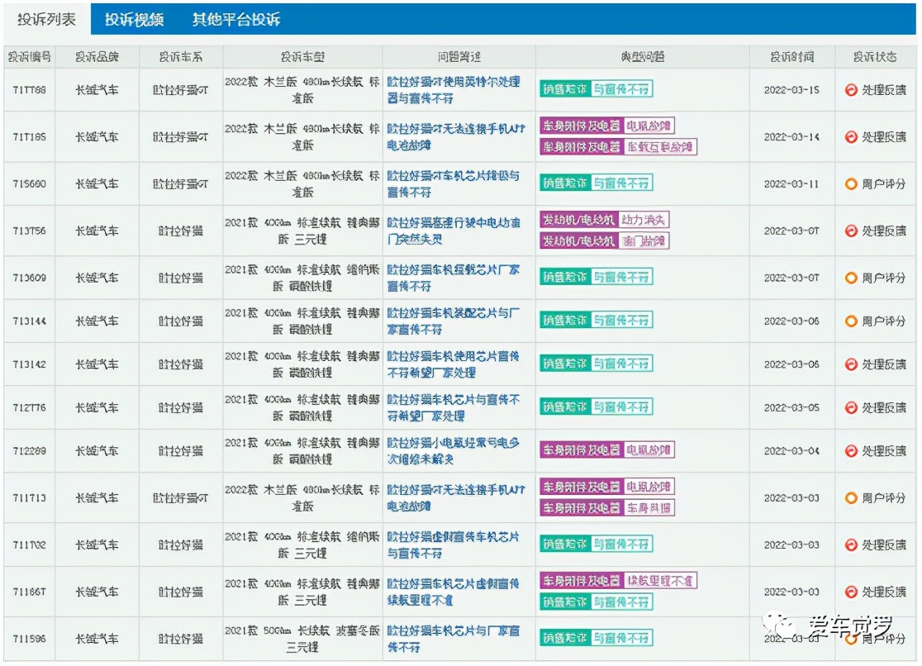Open problem description link of complaint 717788
This screenshot has width=922, height=666.
point(454,90)
